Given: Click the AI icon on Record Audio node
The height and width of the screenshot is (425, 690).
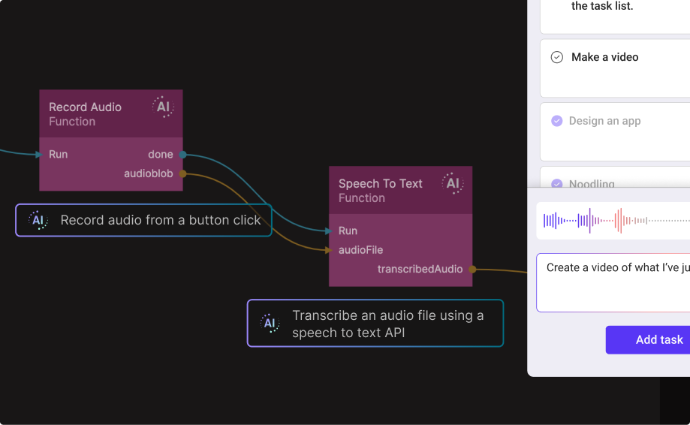Looking at the screenshot, I should coord(163,107).
